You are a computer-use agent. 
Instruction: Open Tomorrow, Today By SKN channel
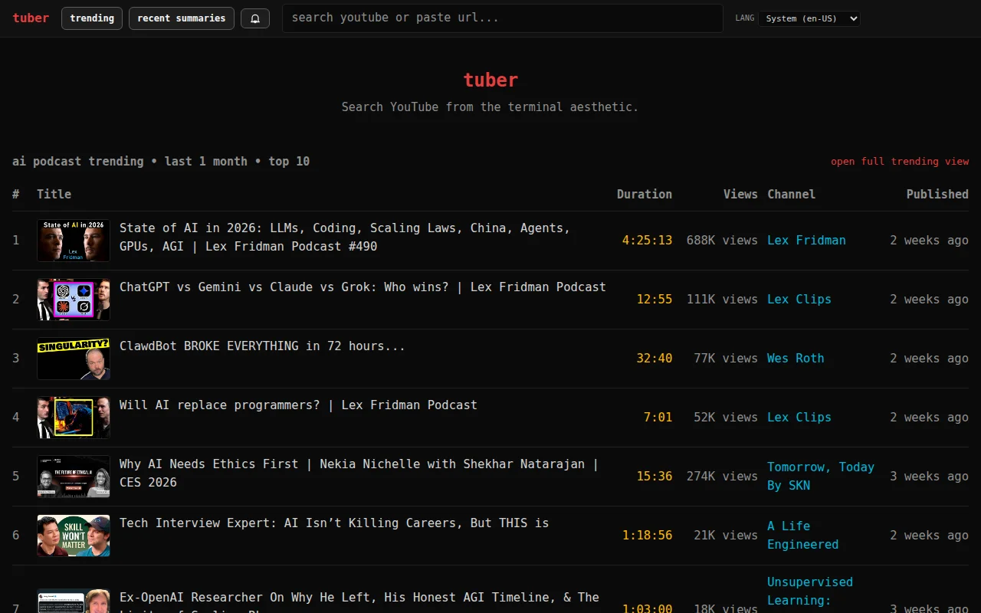(x=821, y=476)
